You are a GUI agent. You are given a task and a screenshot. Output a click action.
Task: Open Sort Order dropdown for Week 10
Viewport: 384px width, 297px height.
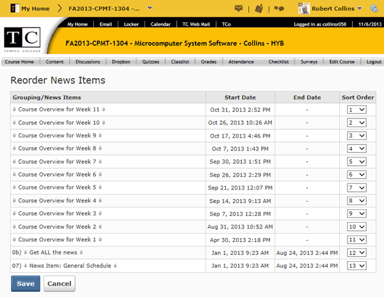(x=356, y=123)
